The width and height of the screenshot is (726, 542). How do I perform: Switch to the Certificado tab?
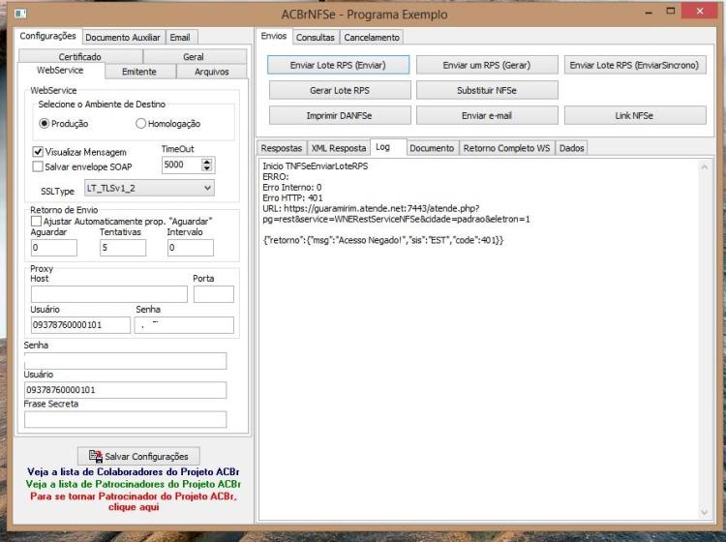(80, 56)
